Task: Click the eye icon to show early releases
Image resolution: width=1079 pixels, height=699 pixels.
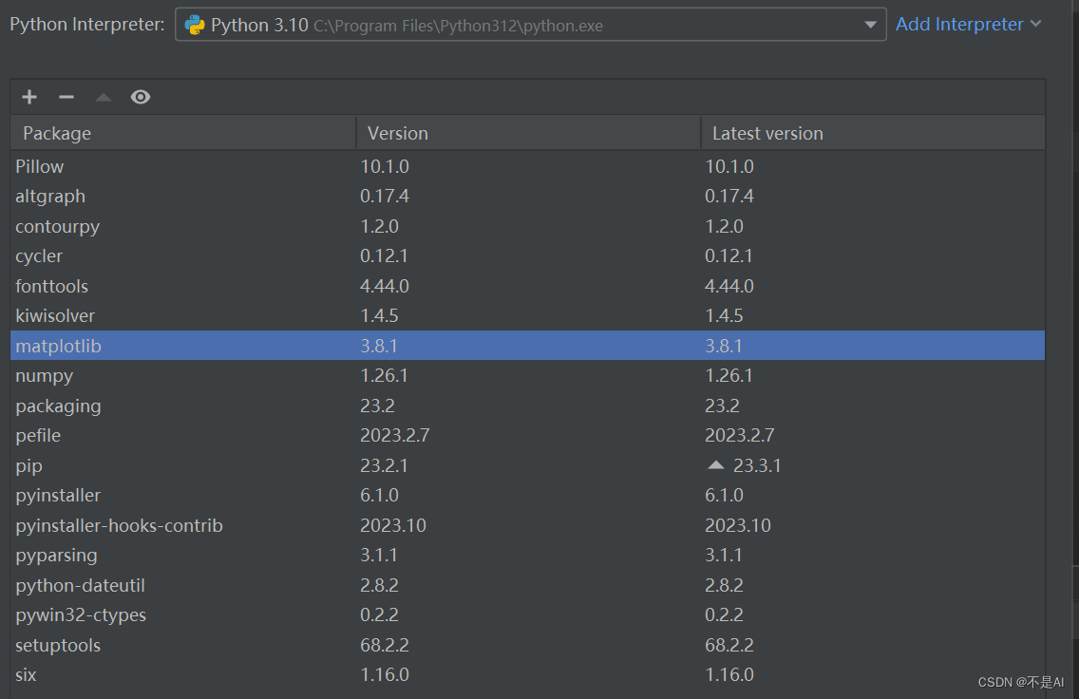Action: [140, 96]
